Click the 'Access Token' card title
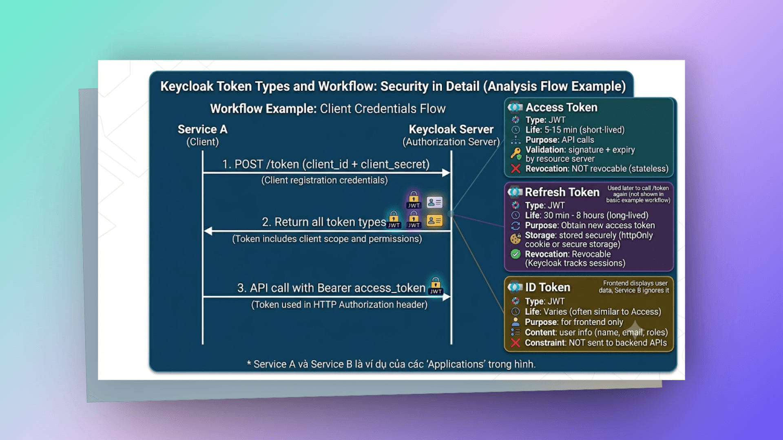783x440 pixels. [562, 107]
